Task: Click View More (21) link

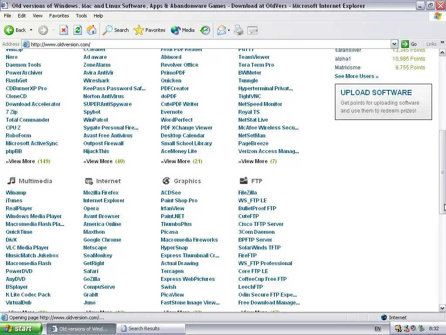Action: [x=182, y=161]
